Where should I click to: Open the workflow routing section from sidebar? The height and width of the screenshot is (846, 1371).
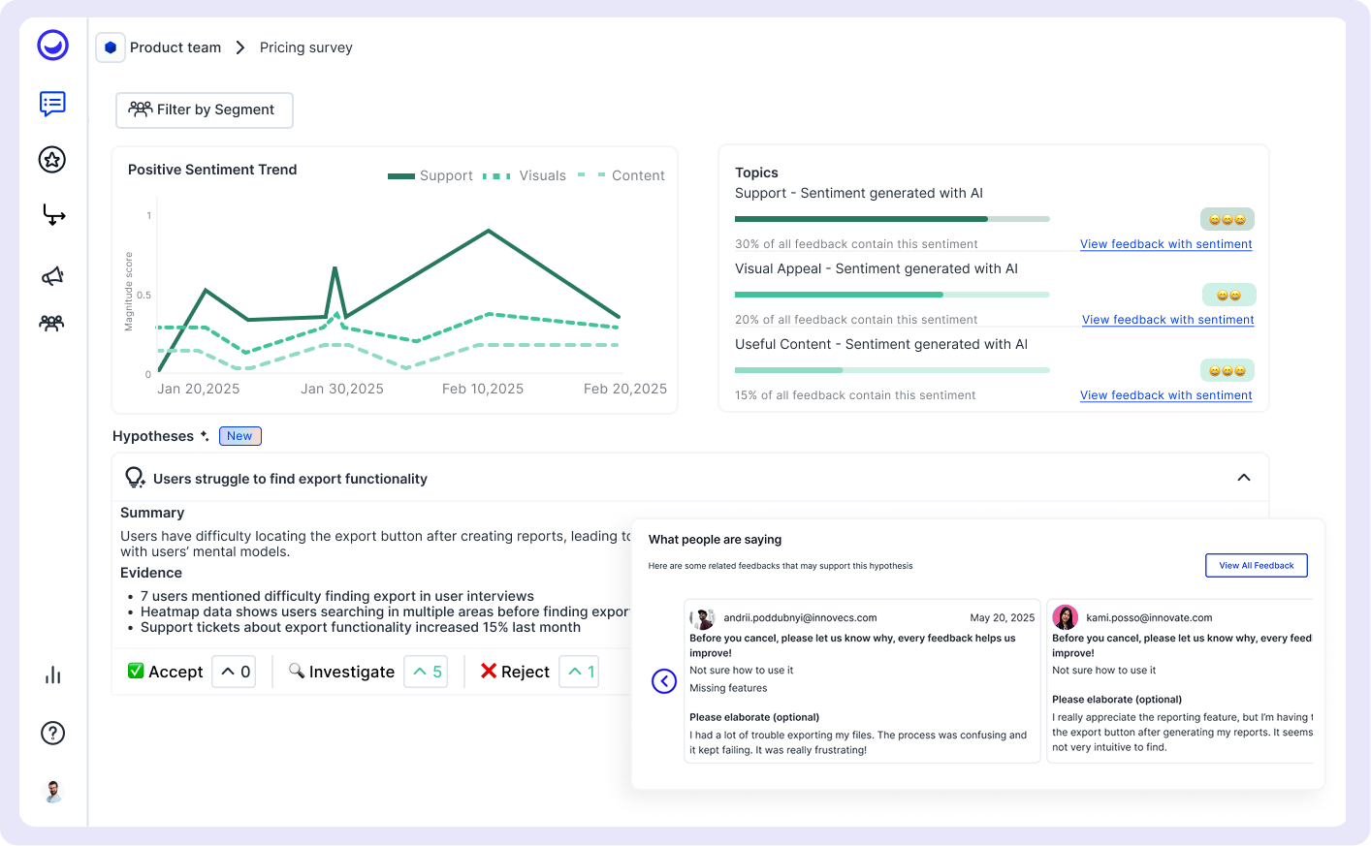[x=52, y=215]
